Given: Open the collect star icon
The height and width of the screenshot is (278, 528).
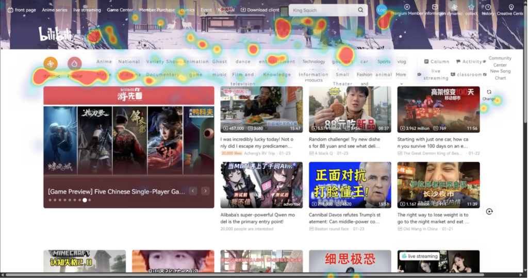Looking at the screenshot, I should 471,7.
